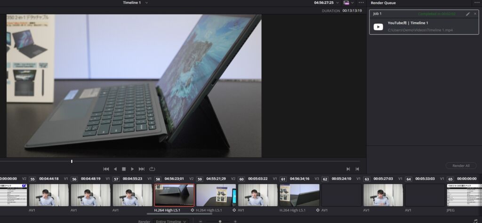Image resolution: width=482 pixels, height=223 pixels.
Task: Click the horizontal clip strip scrollbar
Action: click(x=179, y=214)
